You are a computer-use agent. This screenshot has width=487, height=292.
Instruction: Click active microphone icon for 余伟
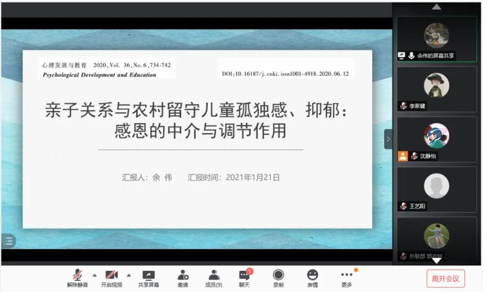[x=412, y=55]
